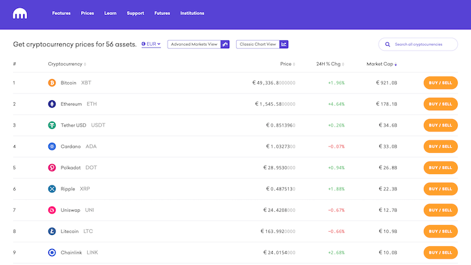
Task: Select the Polkadot price €28.9530
Action: (x=279, y=167)
